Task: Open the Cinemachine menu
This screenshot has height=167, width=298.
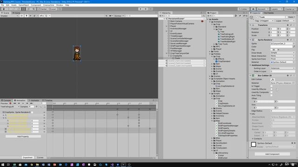Action: (48, 5)
